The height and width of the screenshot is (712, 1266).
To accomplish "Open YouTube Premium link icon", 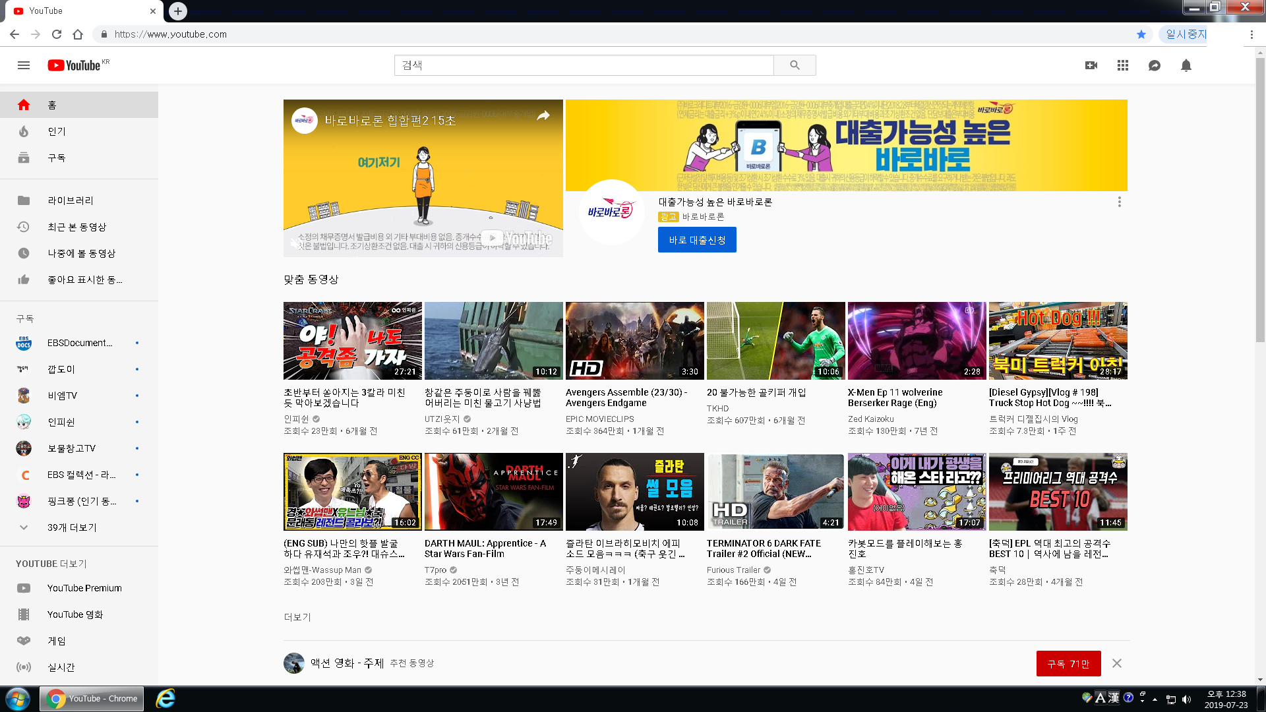I will click(24, 588).
